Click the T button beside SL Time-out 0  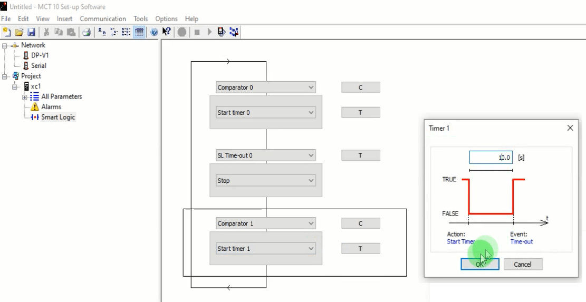tap(360, 155)
